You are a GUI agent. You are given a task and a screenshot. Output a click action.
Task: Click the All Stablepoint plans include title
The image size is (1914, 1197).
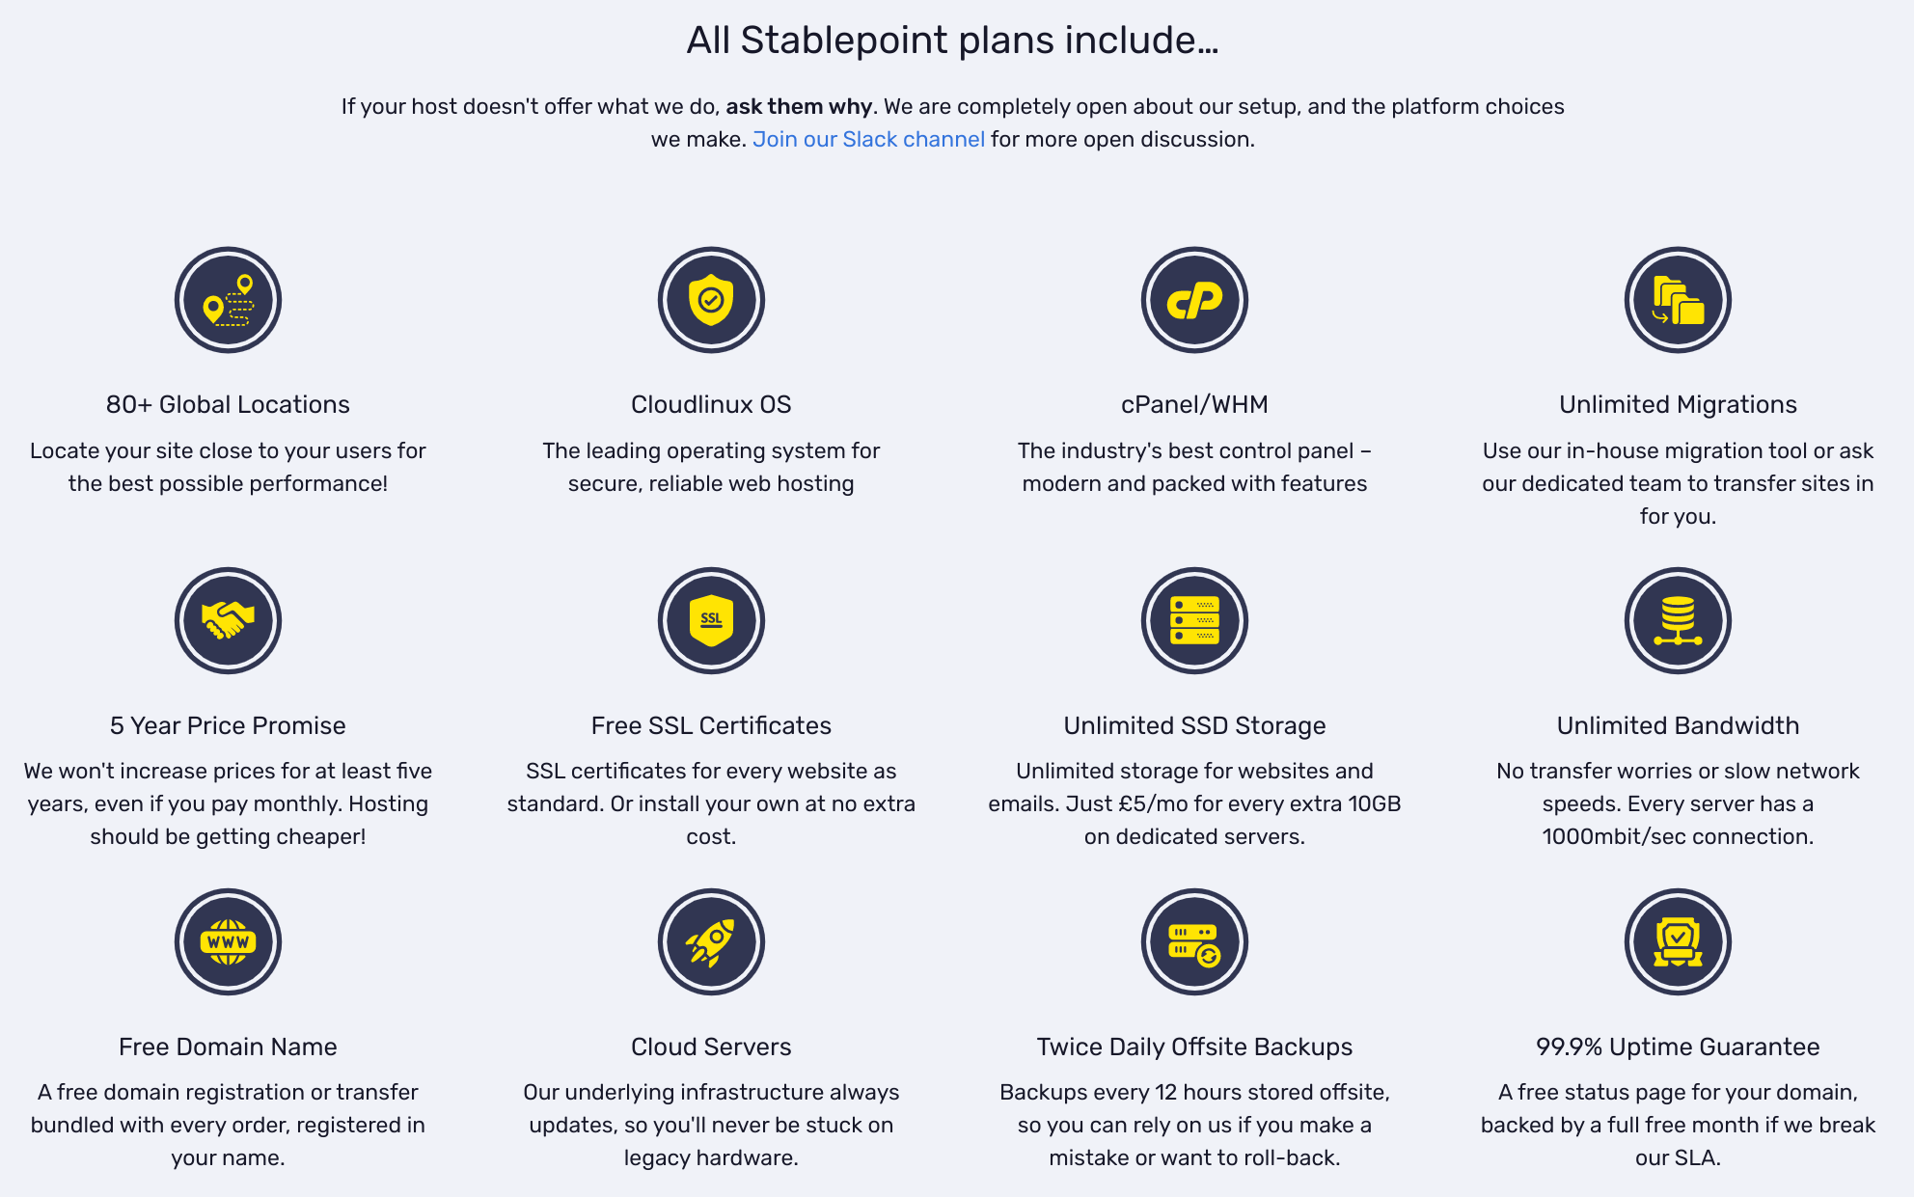(x=952, y=41)
